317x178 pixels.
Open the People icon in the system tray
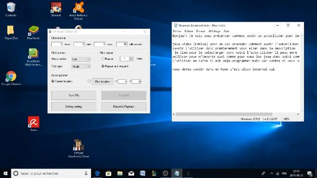point(263,174)
